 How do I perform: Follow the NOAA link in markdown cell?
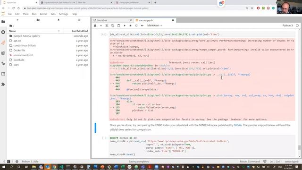(x=238, y=125)
